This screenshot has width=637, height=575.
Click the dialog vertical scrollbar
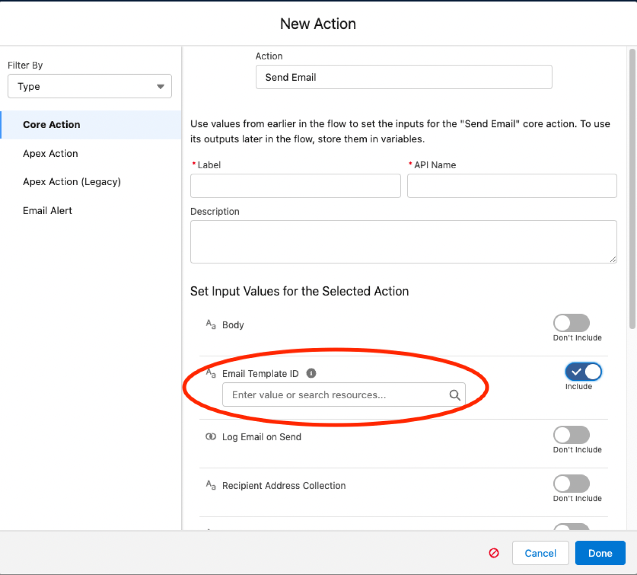tap(632, 189)
